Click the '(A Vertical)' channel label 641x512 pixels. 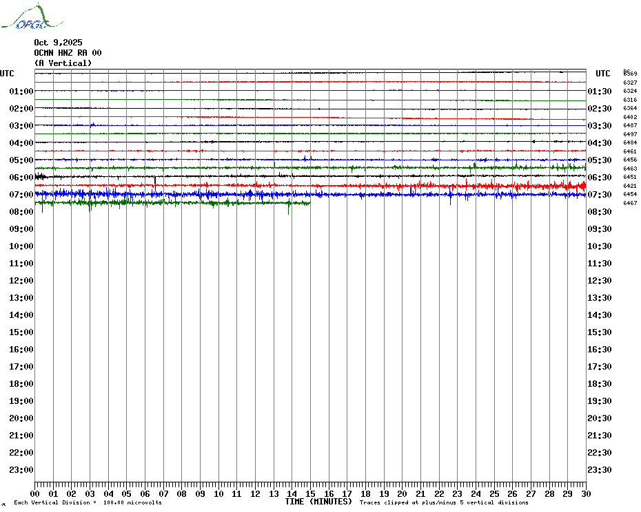[x=63, y=63]
